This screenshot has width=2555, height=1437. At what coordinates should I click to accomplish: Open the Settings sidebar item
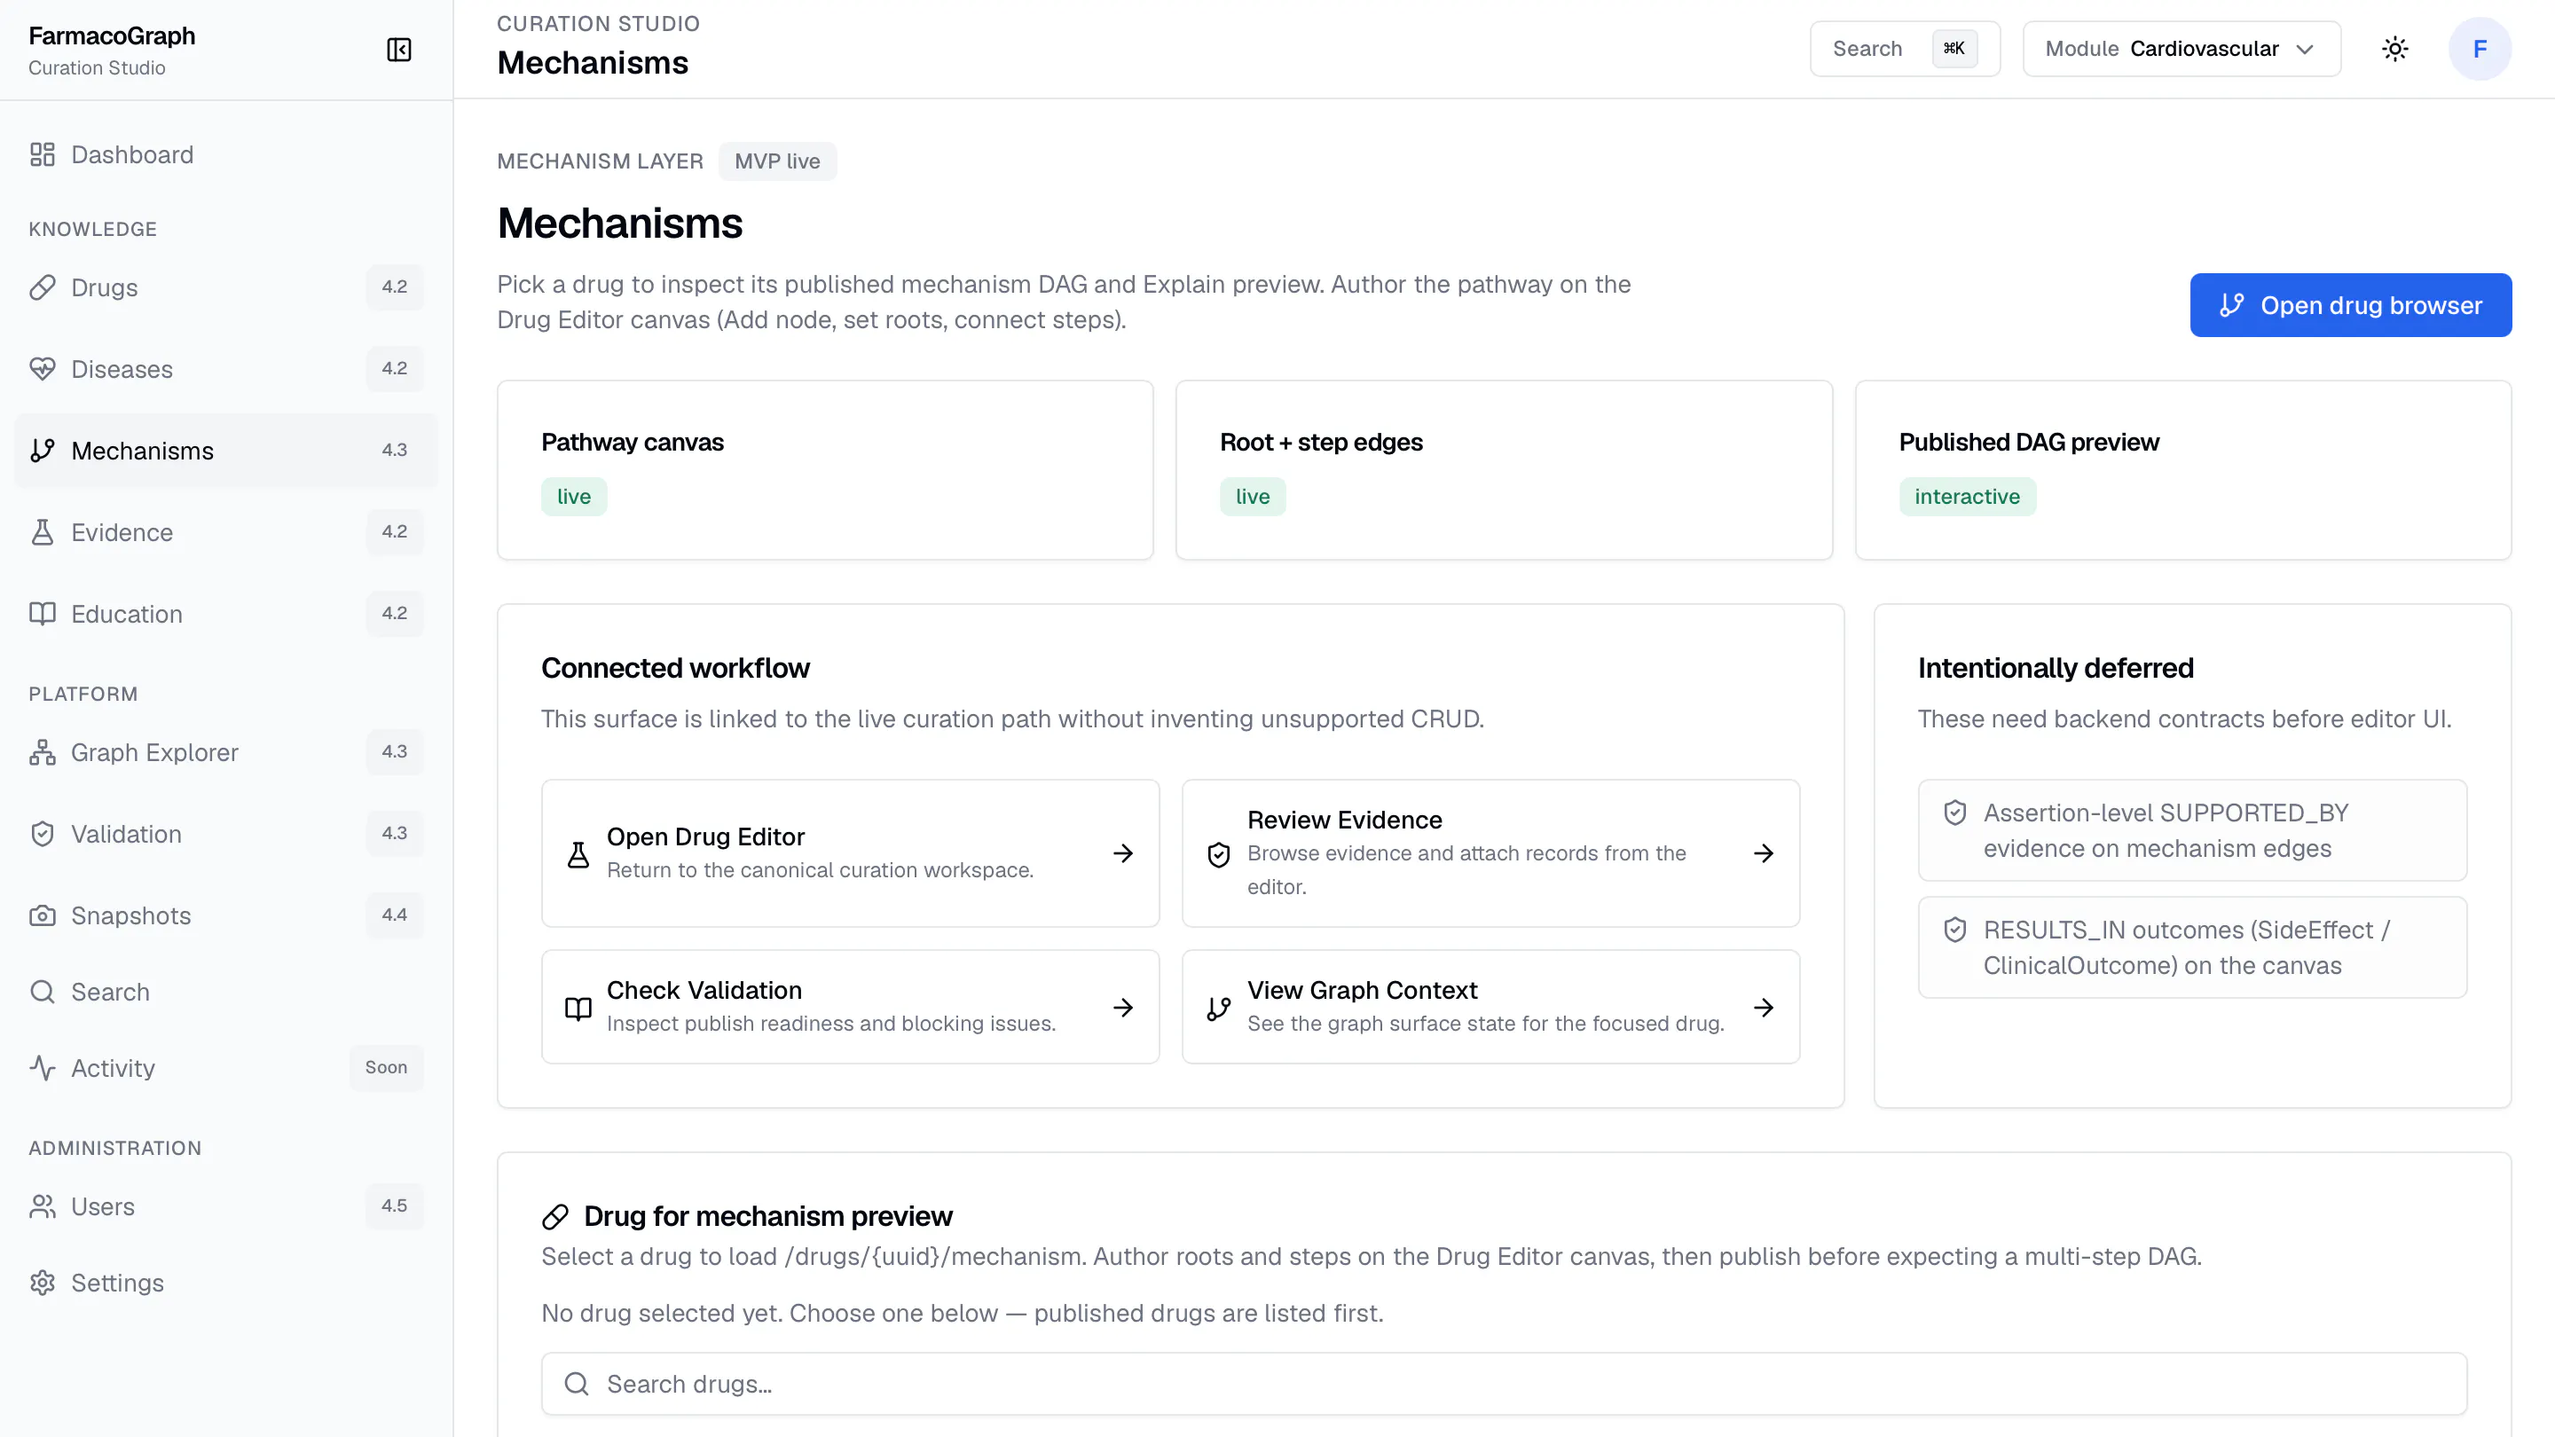click(226, 1284)
